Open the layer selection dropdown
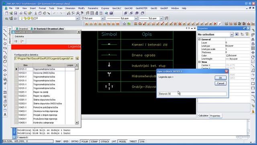257x145 pixels. [77, 19]
